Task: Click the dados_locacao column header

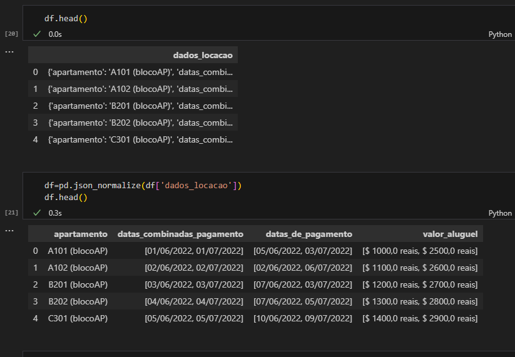Action: coord(203,55)
